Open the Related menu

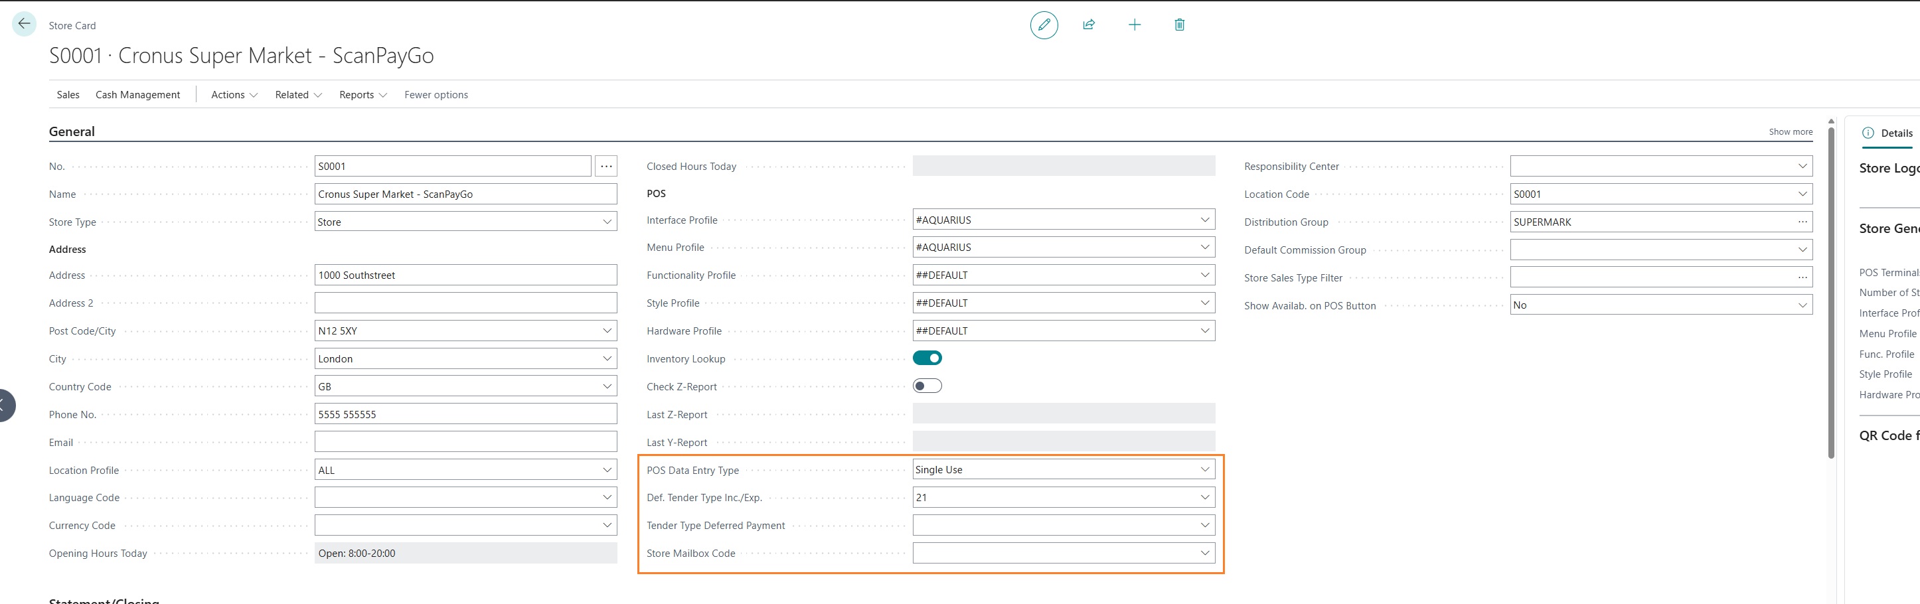[298, 95]
